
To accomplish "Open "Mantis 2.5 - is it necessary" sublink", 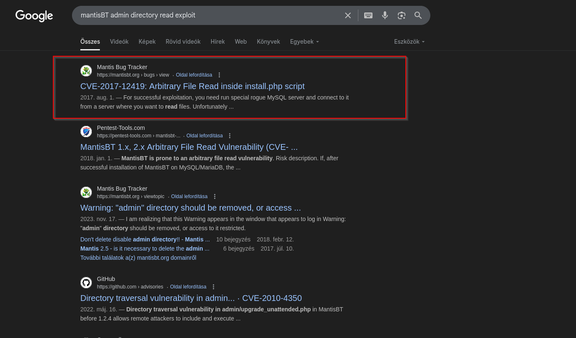I will coord(145,249).
